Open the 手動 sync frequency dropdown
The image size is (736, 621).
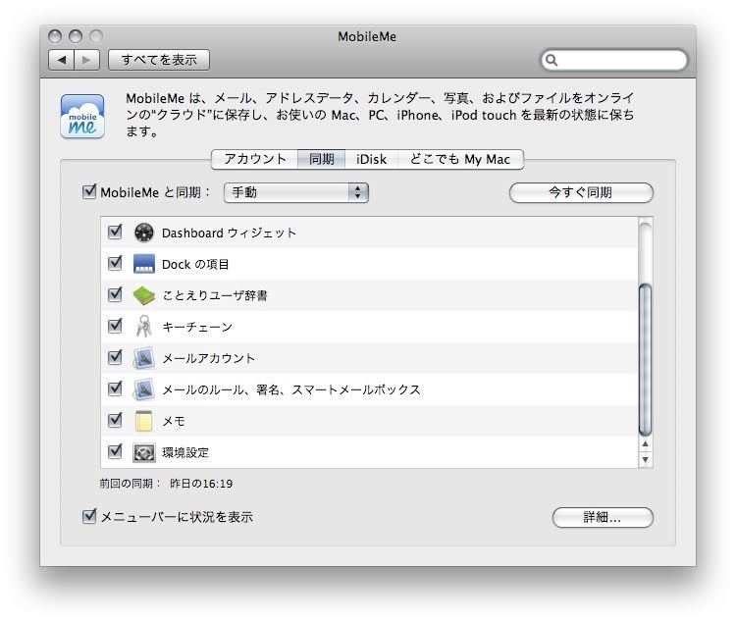pos(296,192)
